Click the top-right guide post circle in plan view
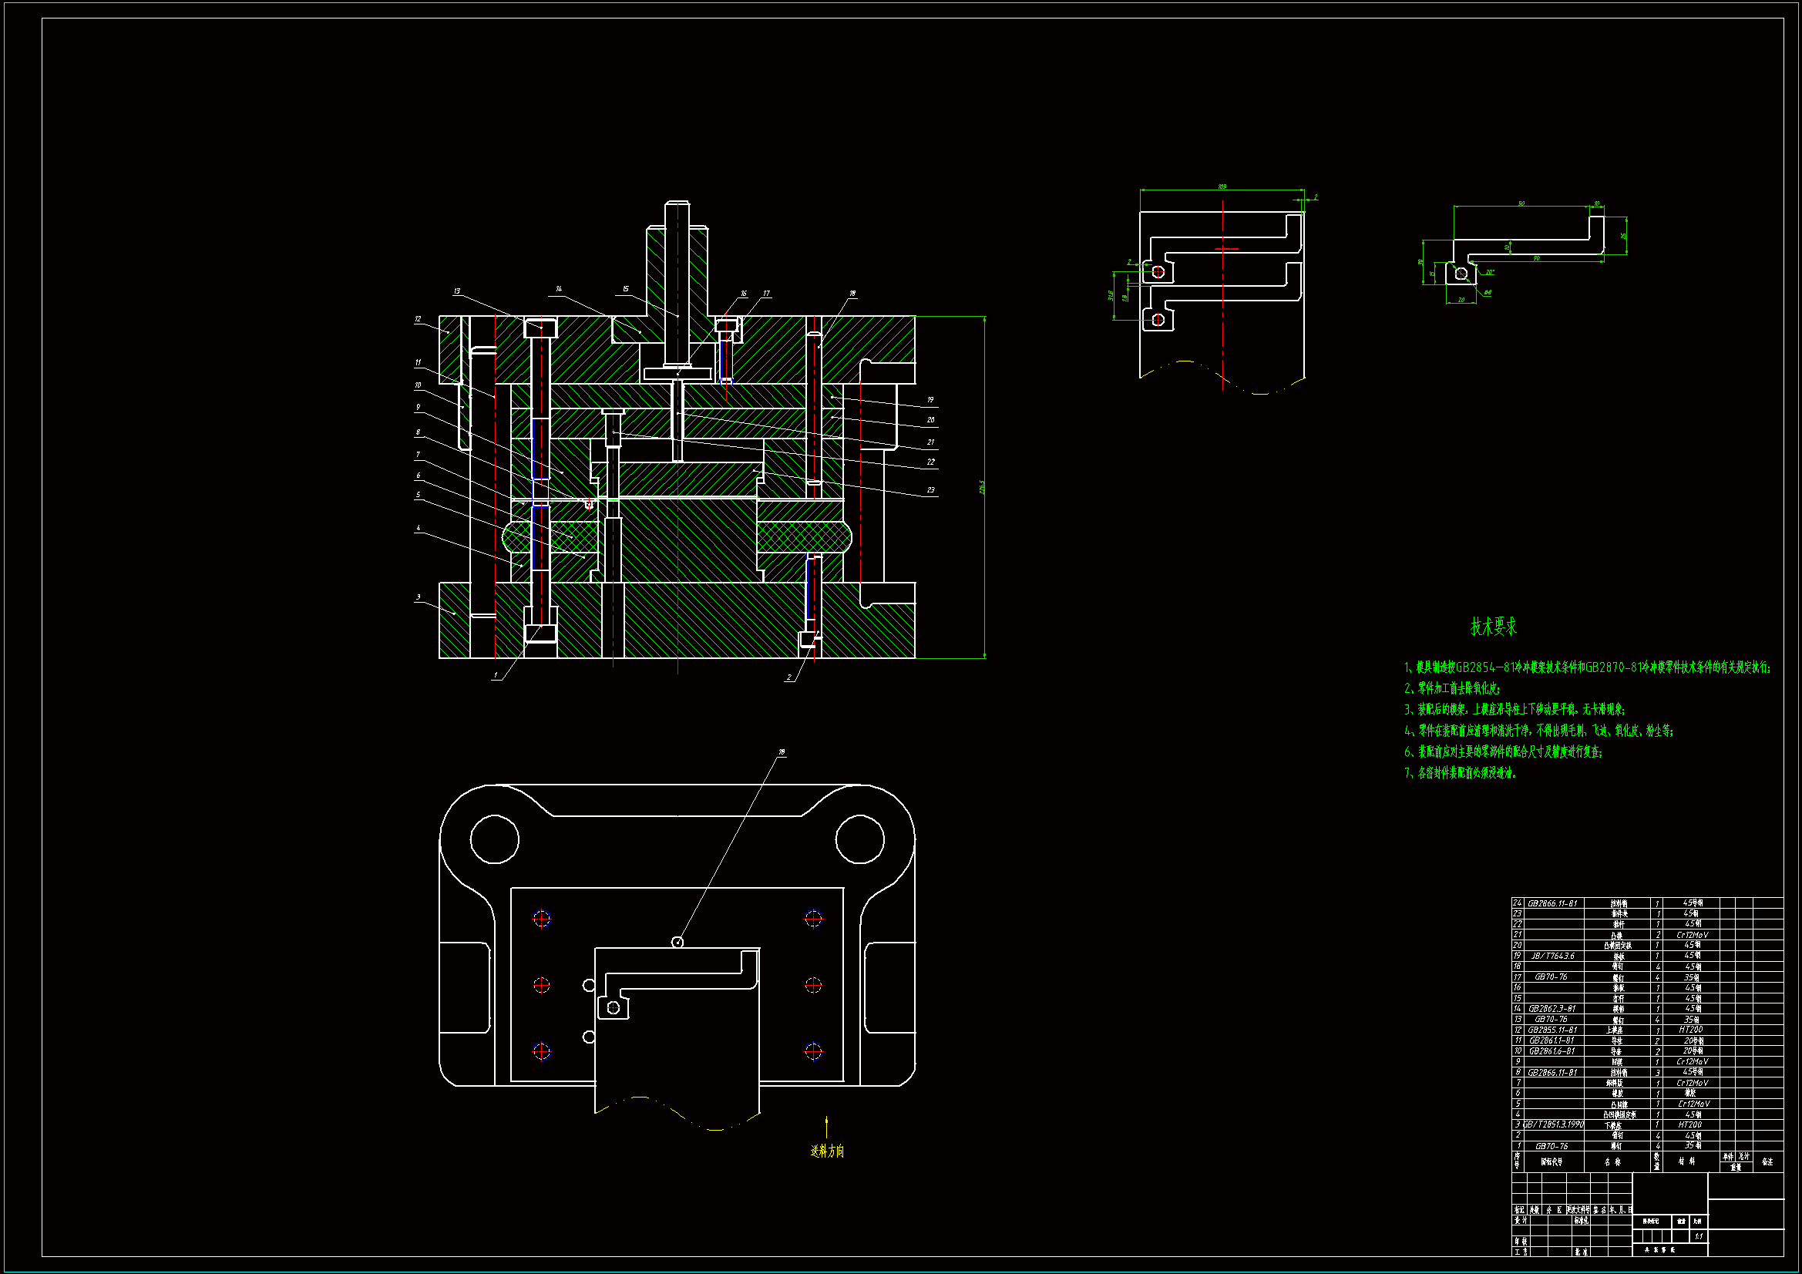1802x1274 pixels. pyautogui.click(x=859, y=839)
